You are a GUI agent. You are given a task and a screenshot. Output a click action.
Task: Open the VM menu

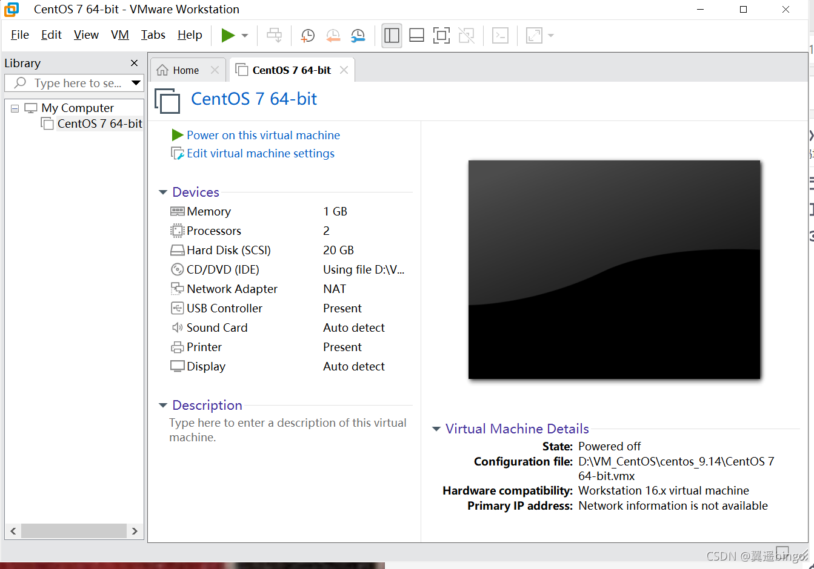(120, 35)
